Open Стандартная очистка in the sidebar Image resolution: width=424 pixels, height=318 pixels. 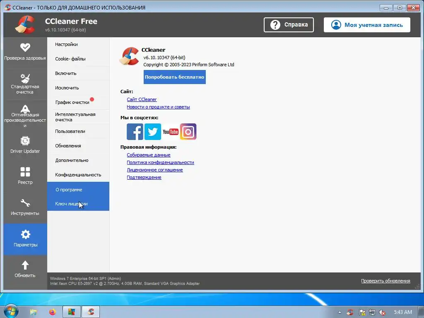click(25, 84)
